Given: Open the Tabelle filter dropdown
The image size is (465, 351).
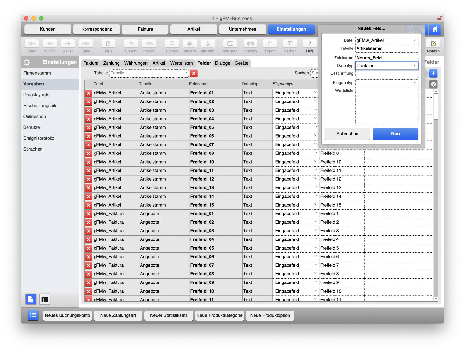Looking at the screenshot, I should pyautogui.click(x=149, y=73).
